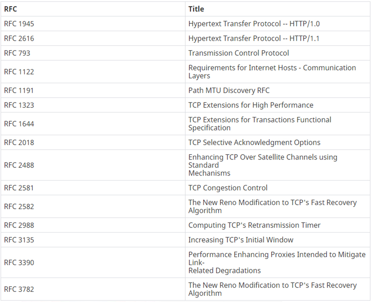This screenshot has width=371, height=302.
Task: Select Increasing TCP's Initial Window title
Action: 241,240
